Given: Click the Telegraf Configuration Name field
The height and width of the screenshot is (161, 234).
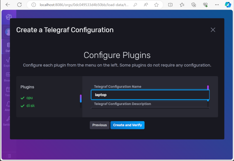Looking at the screenshot, I should (150, 95).
